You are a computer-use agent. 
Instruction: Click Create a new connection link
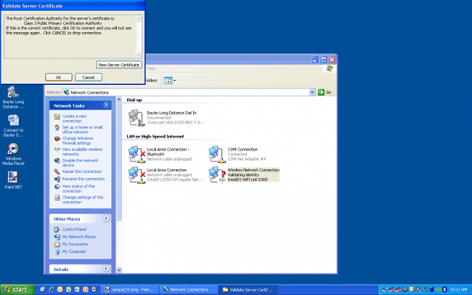tap(74, 118)
